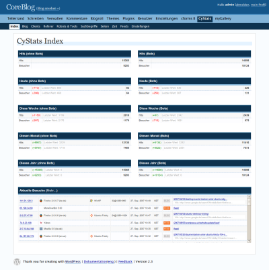Switch to the Referer sub-tab
Image resolution: width=269 pixels, height=270 pixels.
(x=48, y=26)
